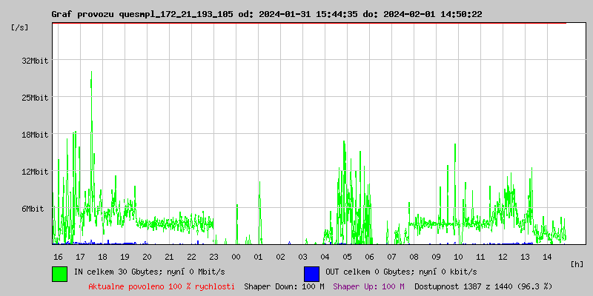593x296 pixels.
Task: Select the 25Mbit y-axis label
Action: point(35,98)
